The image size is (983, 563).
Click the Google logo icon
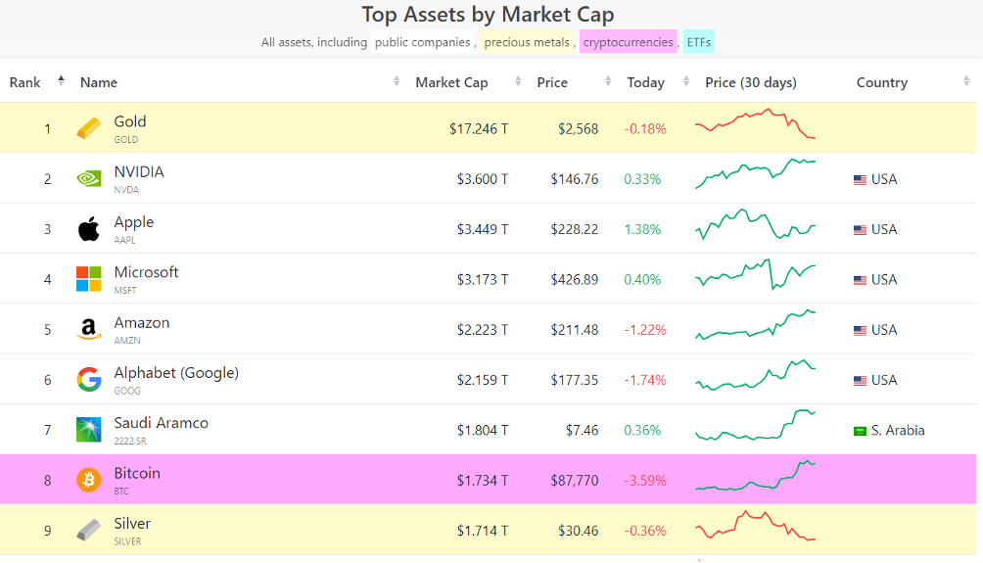tap(88, 380)
